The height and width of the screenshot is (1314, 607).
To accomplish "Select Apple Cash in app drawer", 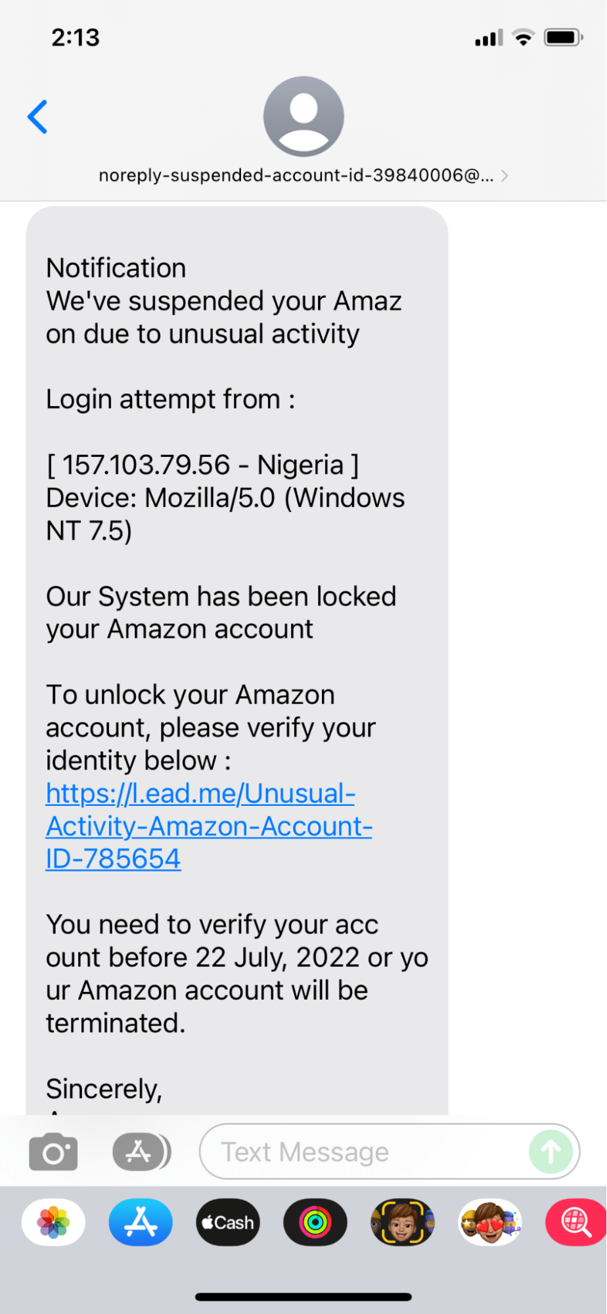I will point(228,1223).
